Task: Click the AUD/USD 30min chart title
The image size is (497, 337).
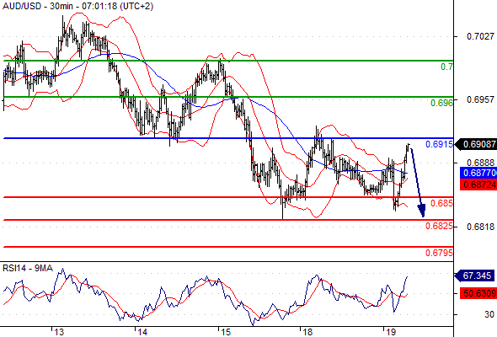Action: 77,6
